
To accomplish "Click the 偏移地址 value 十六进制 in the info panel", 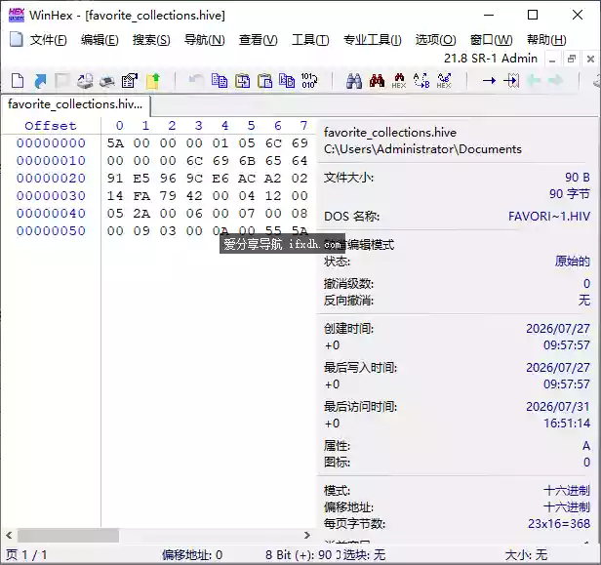I will click(567, 507).
